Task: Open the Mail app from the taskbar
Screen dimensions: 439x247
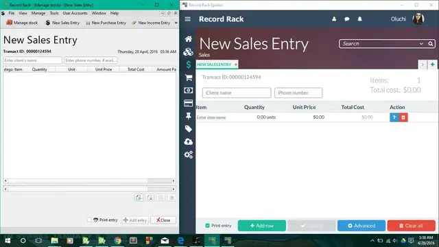Action: (x=165, y=241)
